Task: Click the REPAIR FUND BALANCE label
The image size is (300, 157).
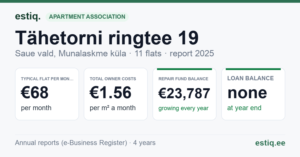Action: coord(183,79)
